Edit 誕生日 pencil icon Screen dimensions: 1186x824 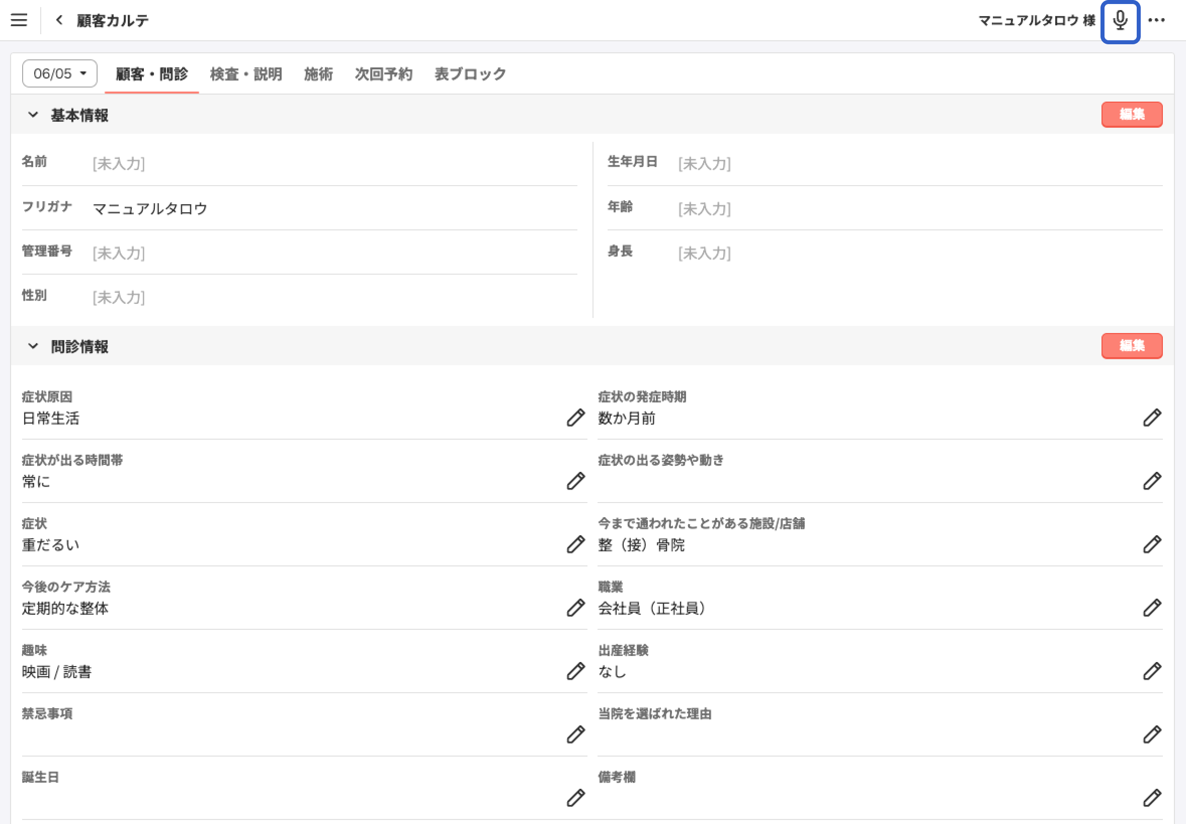coord(575,798)
